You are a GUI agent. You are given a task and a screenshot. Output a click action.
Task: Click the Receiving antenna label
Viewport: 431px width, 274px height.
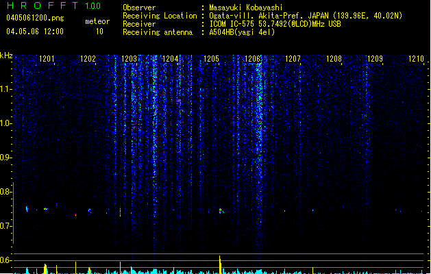click(158, 32)
